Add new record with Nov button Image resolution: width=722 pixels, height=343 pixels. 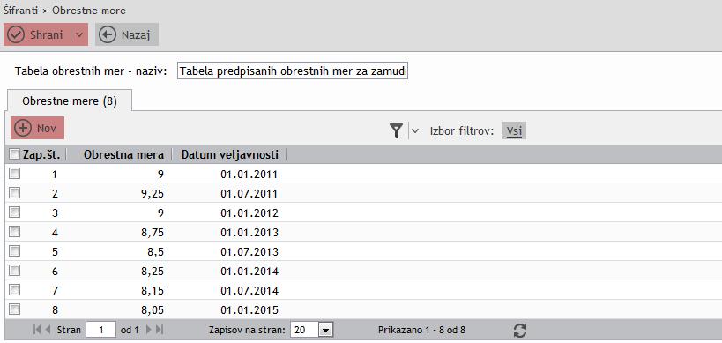point(37,128)
